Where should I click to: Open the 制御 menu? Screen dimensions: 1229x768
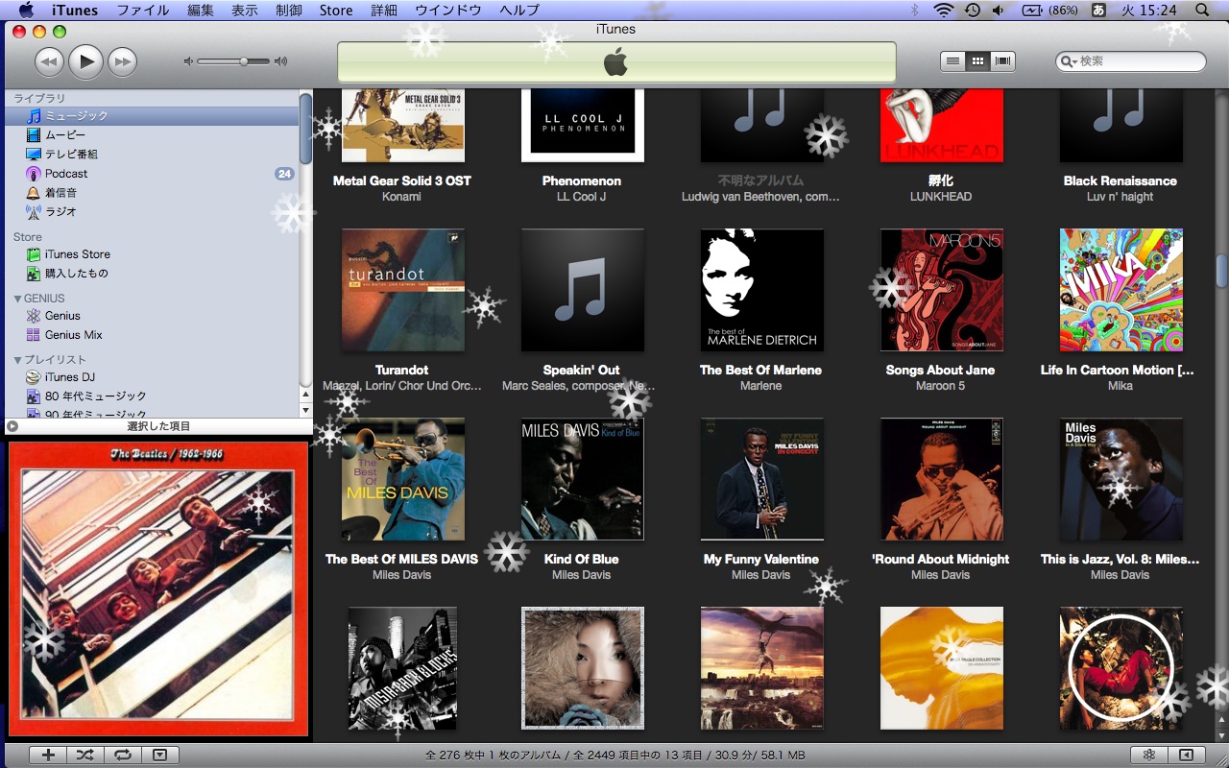click(x=288, y=11)
